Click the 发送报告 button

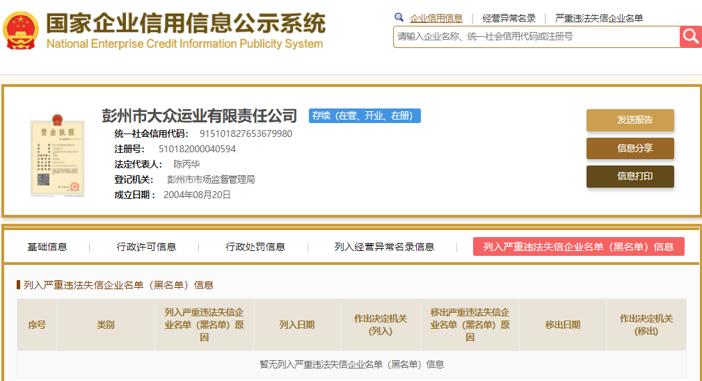coord(630,120)
